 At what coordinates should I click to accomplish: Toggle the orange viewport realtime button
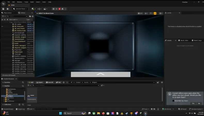point(155,13)
